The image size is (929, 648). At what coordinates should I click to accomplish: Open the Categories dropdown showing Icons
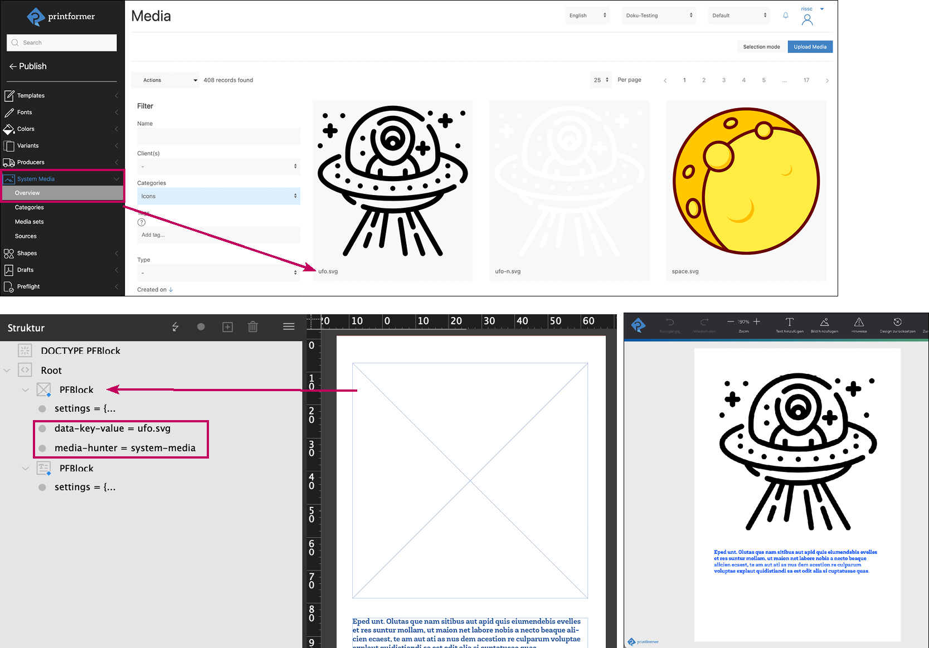pos(218,196)
